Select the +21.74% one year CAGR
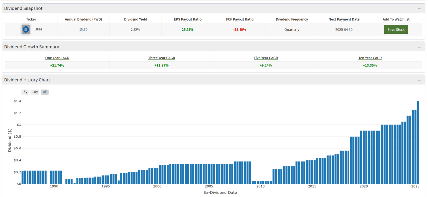This screenshot has height=197, width=428. [x=57, y=65]
